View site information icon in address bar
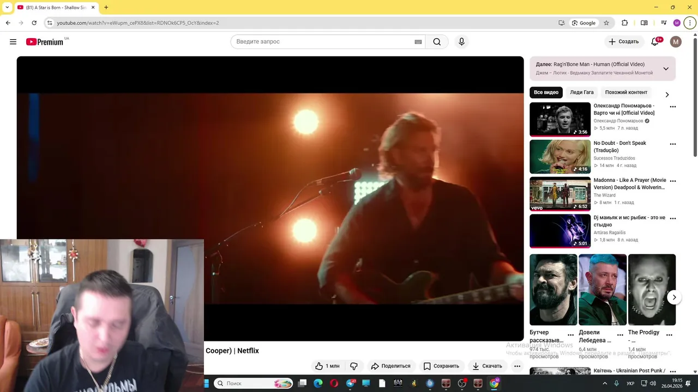The width and height of the screenshot is (698, 392). pyautogui.click(x=50, y=23)
